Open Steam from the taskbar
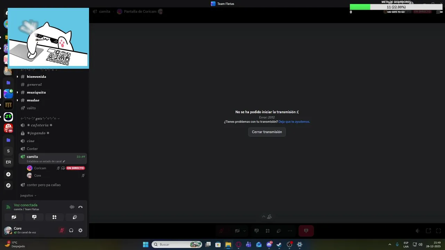 (279, 244)
